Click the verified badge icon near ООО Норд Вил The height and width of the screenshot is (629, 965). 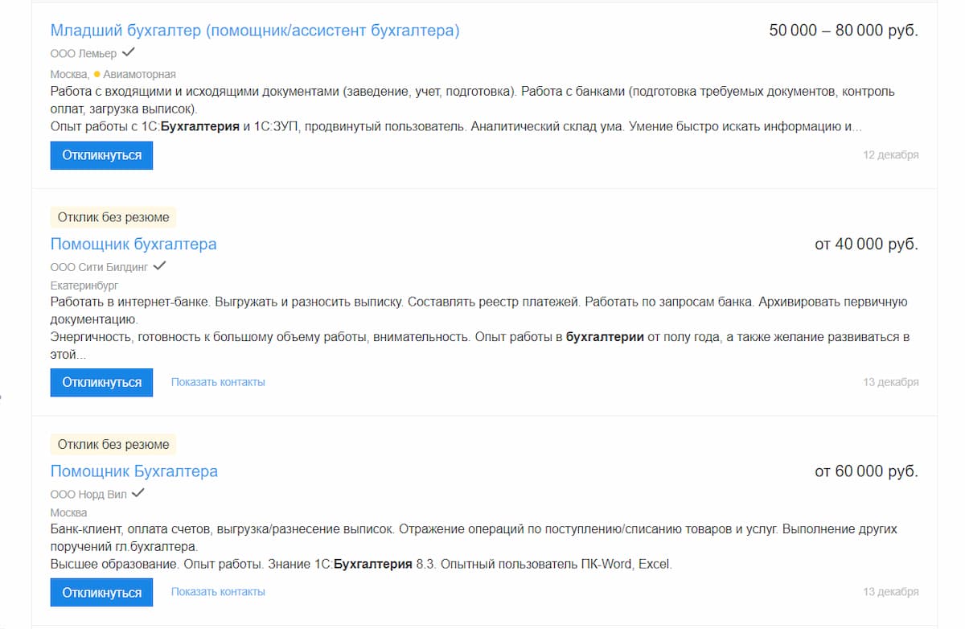(138, 493)
